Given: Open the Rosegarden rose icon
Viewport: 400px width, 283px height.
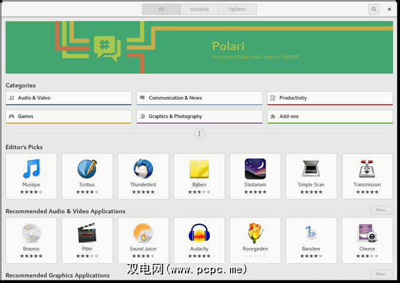Looking at the screenshot, I should (255, 233).
